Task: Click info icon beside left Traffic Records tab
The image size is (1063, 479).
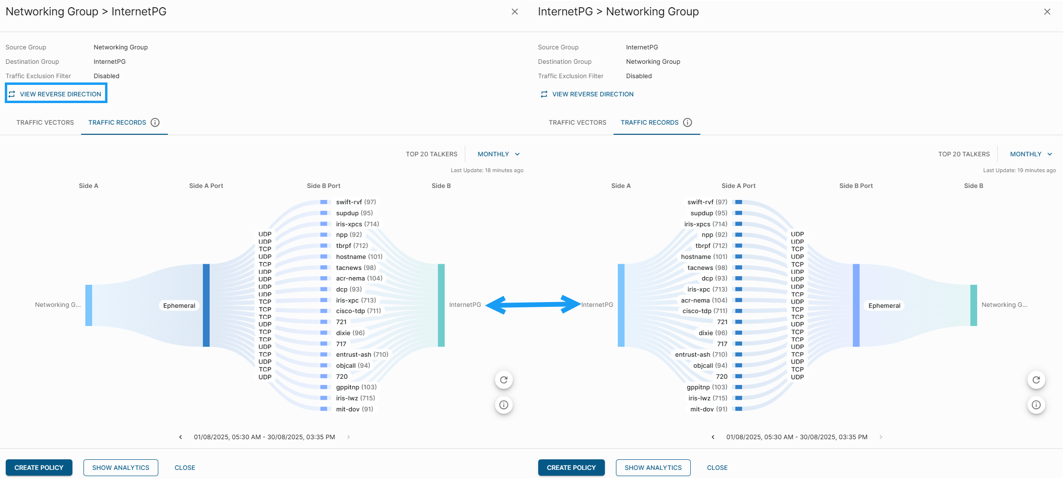Action: tap(155, 123)
